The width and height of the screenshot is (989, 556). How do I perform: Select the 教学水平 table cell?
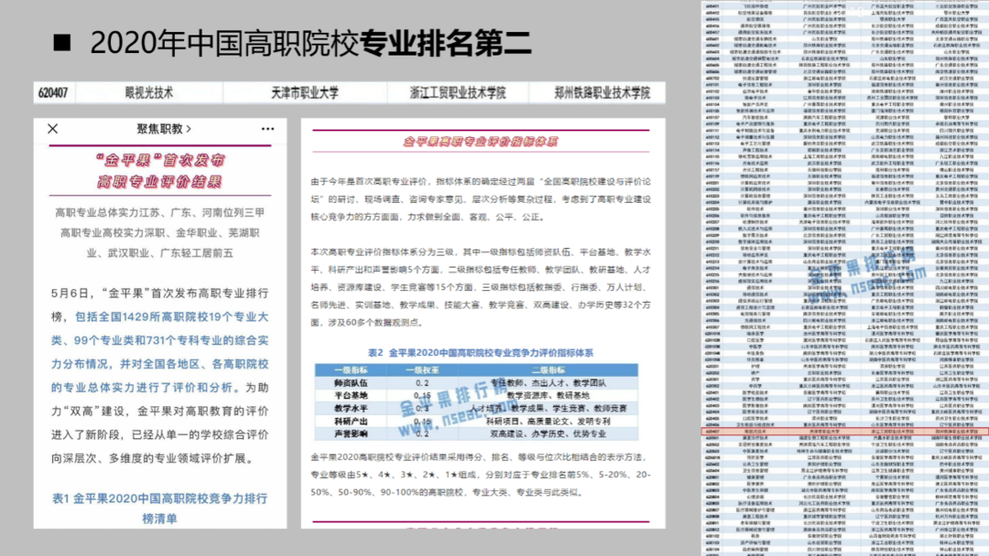351,408
